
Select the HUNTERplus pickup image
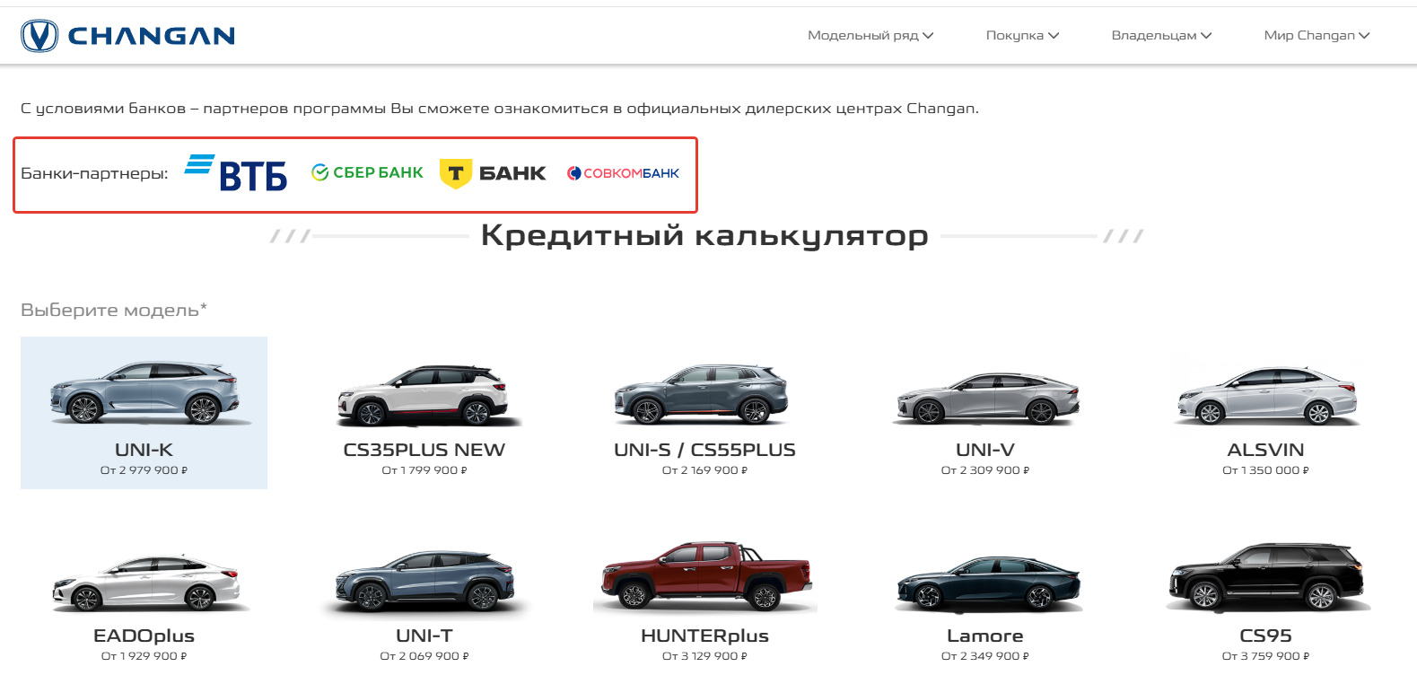(705, 575)
